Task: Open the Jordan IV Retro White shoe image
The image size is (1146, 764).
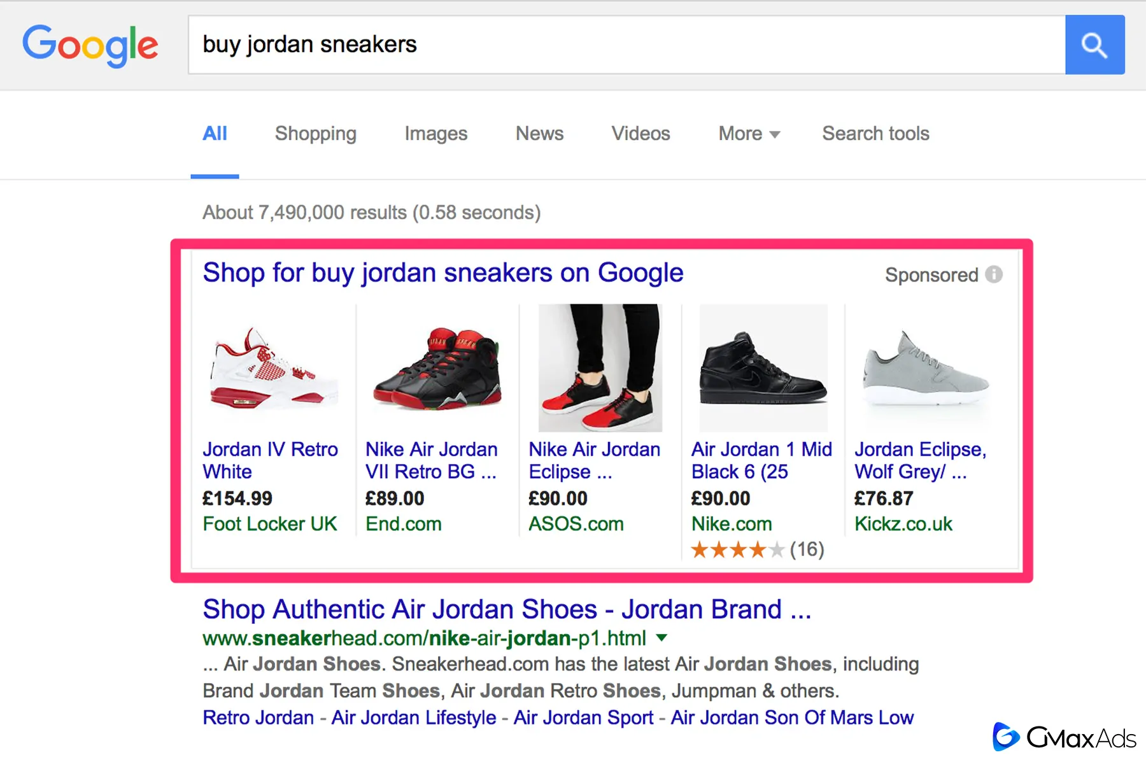Action: [x=274, y=369]
